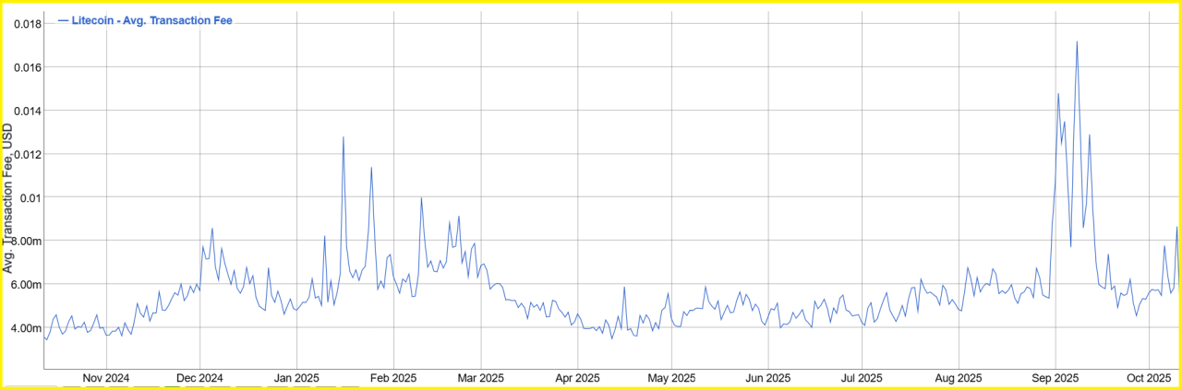The height and width of the screenshot is (390, 1182).
Task: Click the Mar 2025 x-axis label
Action: click(x=480, y=378)
